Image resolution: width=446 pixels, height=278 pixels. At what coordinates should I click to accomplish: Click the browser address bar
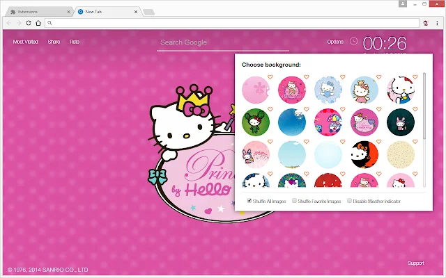[232, 23]
